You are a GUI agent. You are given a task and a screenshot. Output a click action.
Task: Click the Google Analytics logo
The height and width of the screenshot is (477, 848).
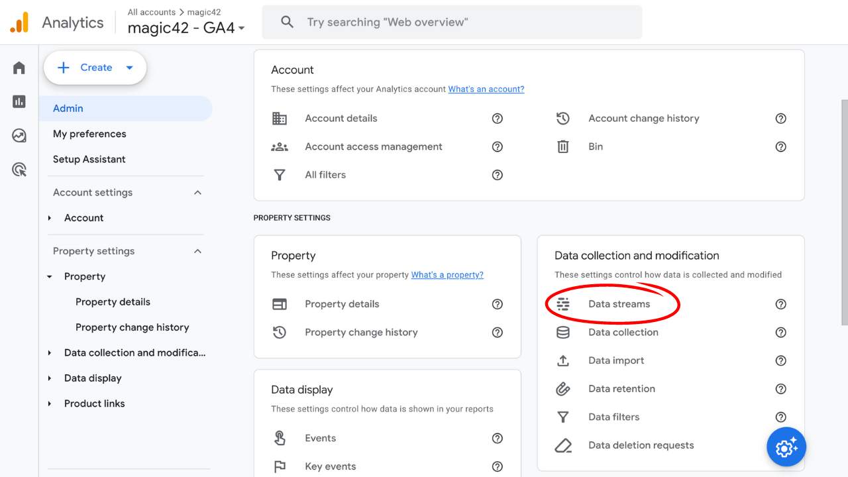[19, 21]
